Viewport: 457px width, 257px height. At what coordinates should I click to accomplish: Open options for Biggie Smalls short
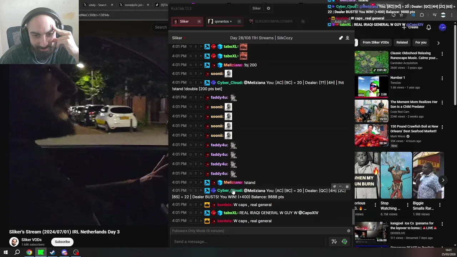point(440,205)
